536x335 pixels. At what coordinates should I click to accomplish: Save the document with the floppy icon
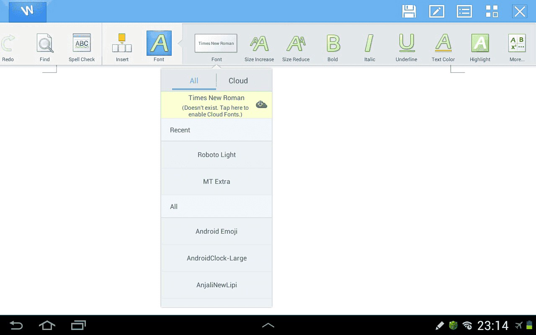tap(409, 11)
